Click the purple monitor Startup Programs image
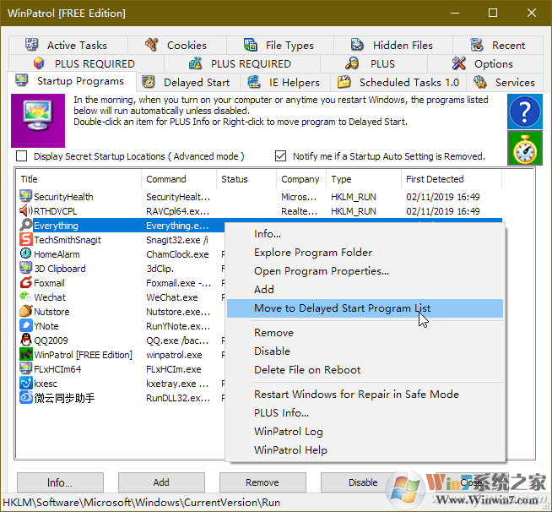Screen dimensions: 552x512 (38, 121)
